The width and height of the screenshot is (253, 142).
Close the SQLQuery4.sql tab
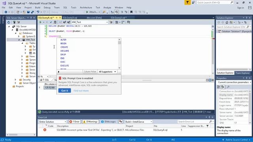pos(60,17)
